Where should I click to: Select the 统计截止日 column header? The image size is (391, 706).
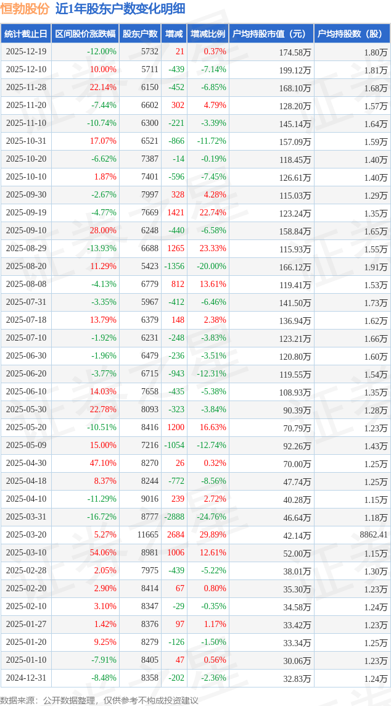coord(26,34)
